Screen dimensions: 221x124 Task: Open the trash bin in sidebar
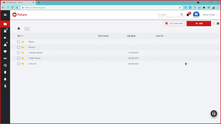5,72
